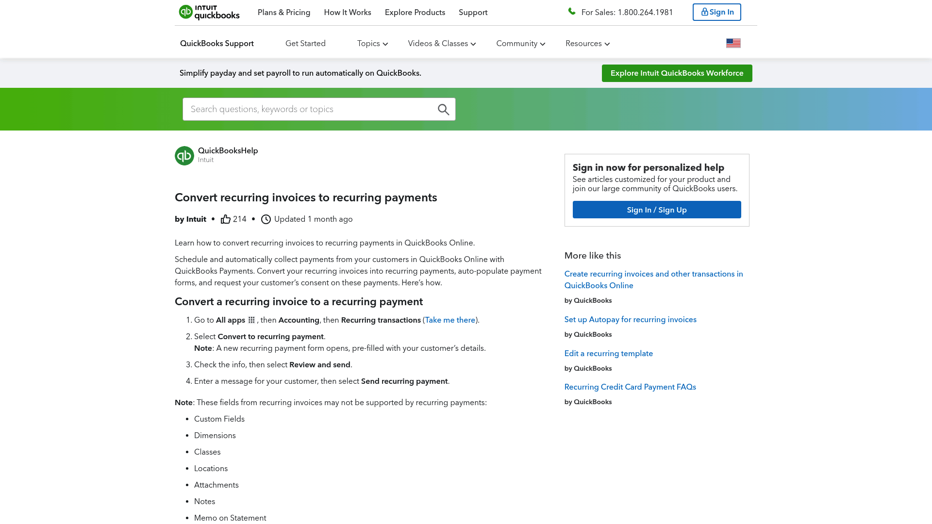Open Explore Products menu
Screen dimensions: 932x524
pyautogui.click(x=415, y=13)
